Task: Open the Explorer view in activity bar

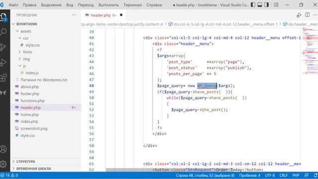Action: (3, 17)
